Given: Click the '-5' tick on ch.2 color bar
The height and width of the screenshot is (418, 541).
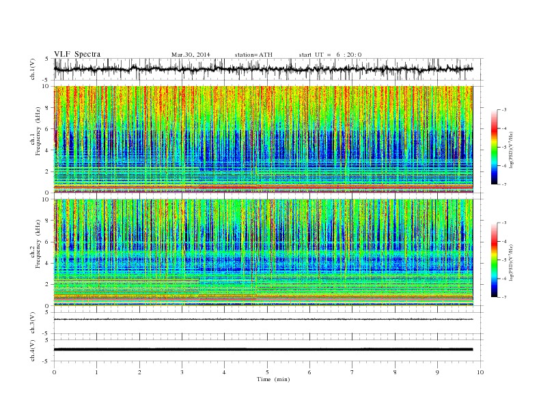Looking at the screenshot, I should click(x=504, y=260).
